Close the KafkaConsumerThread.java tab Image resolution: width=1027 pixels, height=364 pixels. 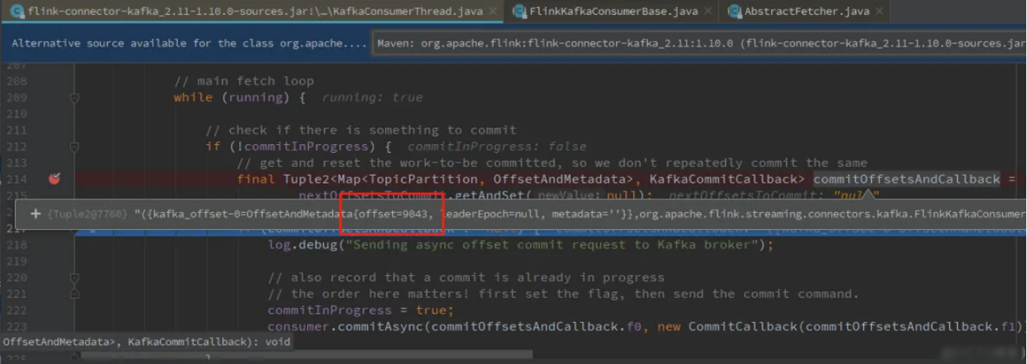point(492,12)
